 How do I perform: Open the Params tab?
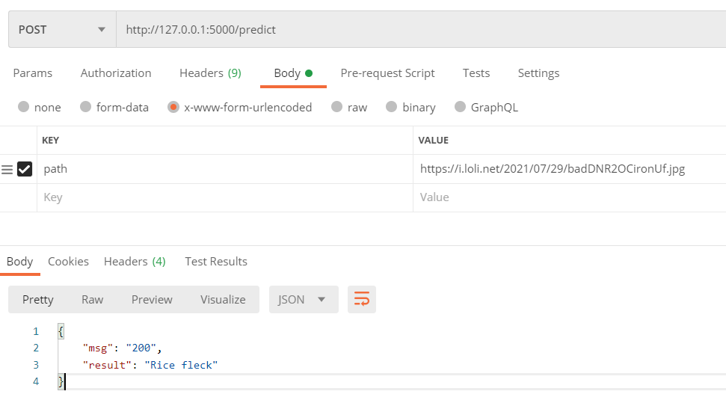(x=32, y=73)
